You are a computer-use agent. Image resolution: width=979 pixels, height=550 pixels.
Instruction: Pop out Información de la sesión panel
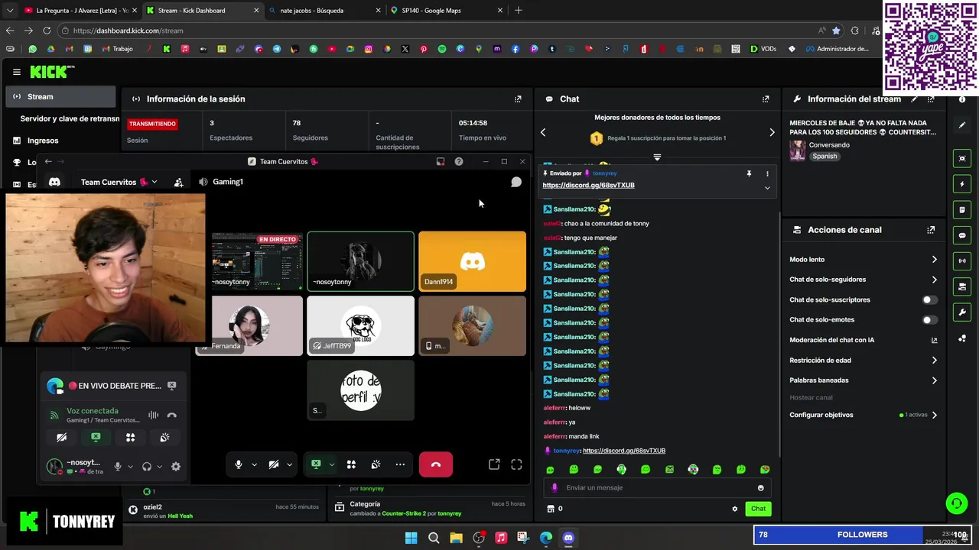tap(518, 99)
